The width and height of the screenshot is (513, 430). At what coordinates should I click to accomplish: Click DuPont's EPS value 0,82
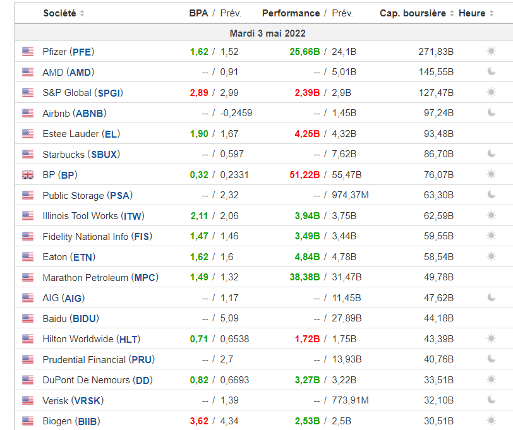[199, 380]
